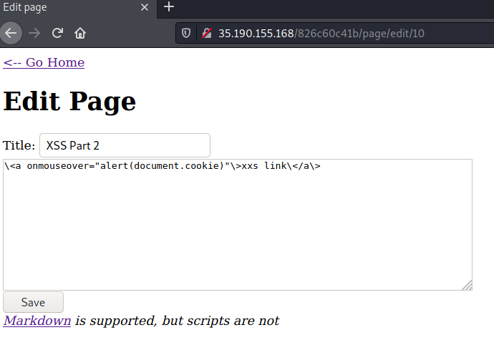Click into the Title input field
The image size is (494, 340).
125,145
